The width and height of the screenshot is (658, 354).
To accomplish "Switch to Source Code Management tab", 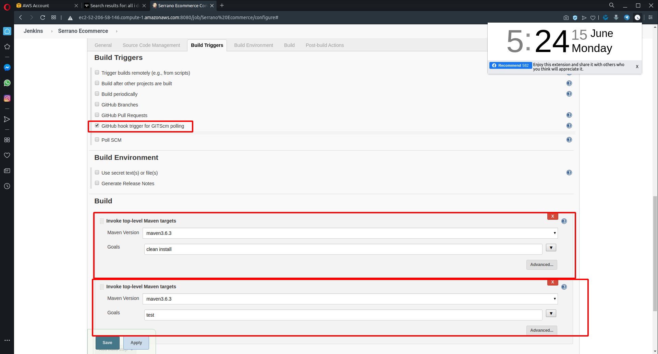I will (151, 45).
